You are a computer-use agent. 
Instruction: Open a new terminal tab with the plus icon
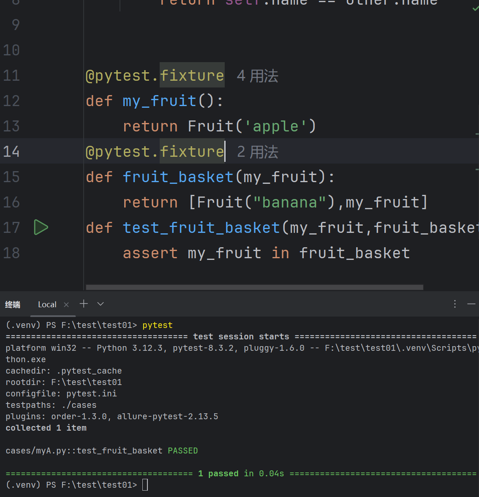pos(84,303)
